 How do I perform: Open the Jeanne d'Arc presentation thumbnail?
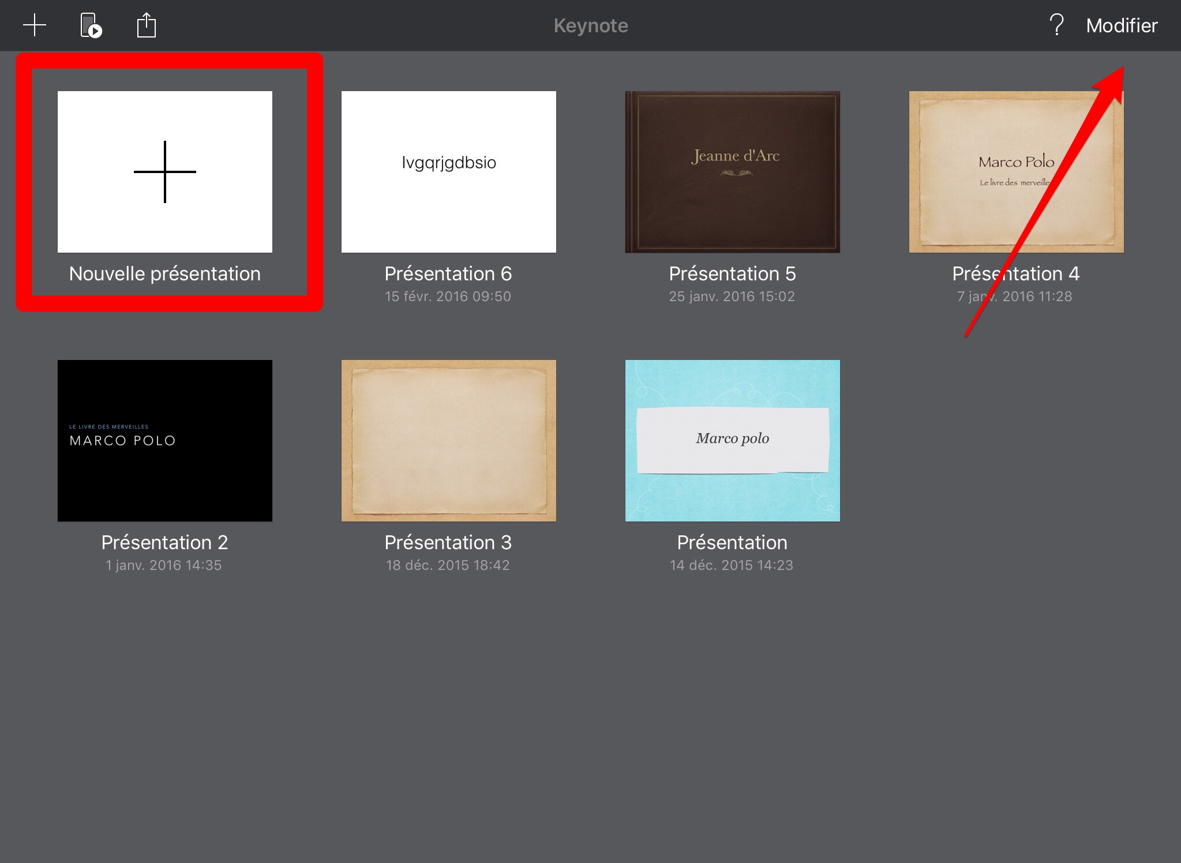[x=733, y=172]
